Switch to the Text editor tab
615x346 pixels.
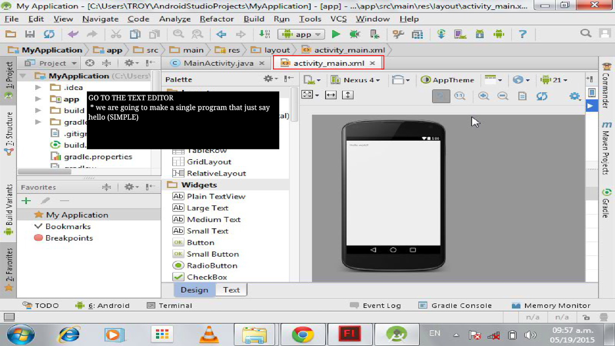click(231, 290)
